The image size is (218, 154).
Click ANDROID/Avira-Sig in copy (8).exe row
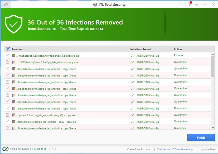click(148, 108)
